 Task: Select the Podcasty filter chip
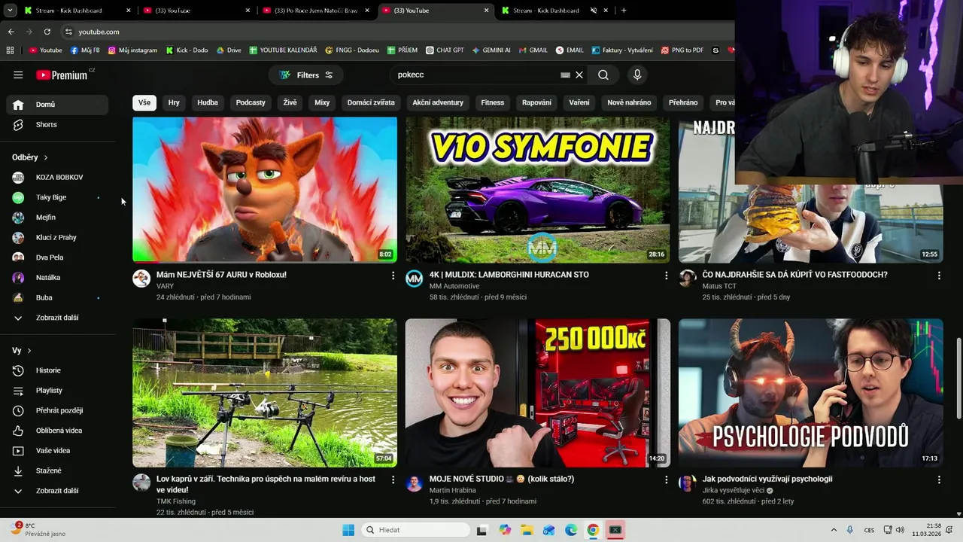251,102
